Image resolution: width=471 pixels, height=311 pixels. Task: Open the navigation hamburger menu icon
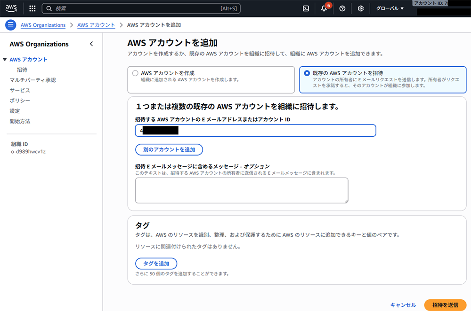[x=10, y=25]
